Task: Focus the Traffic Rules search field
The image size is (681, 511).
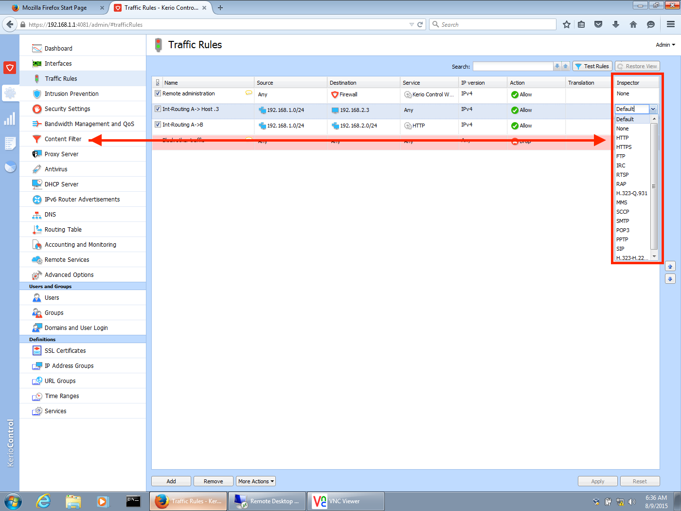Action: point(513,66)
